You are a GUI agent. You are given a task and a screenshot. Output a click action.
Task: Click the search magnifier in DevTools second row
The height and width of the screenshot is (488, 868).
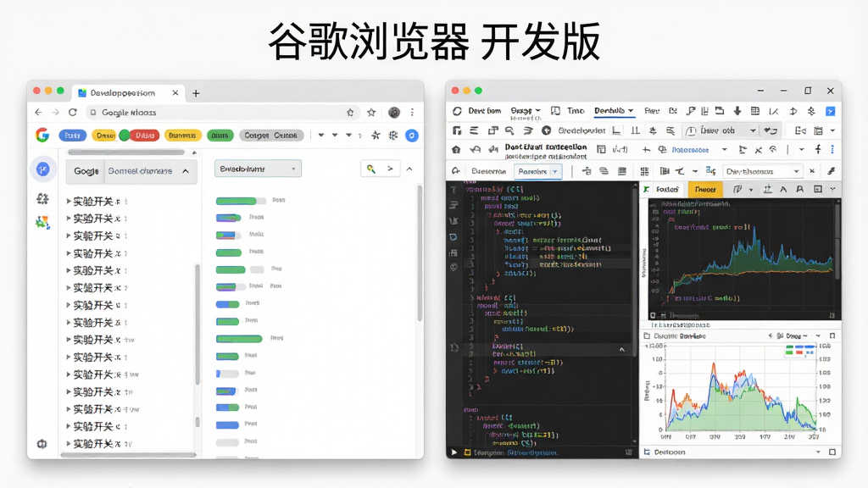[509, 130]
